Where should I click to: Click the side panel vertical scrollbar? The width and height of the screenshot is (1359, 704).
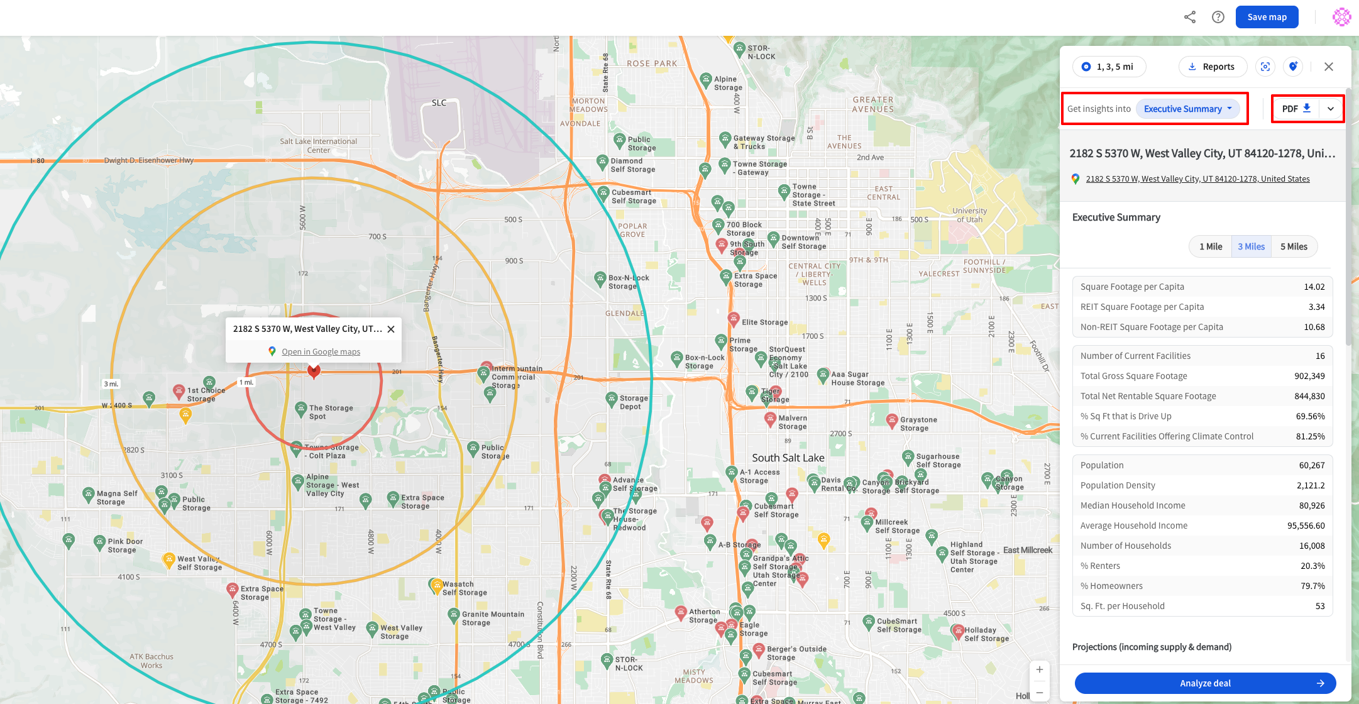1348,217
